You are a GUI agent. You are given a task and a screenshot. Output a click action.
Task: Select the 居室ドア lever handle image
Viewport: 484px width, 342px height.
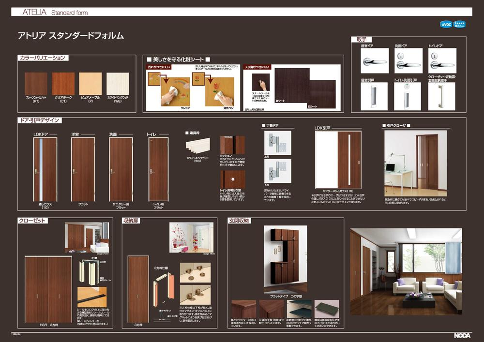374,61
